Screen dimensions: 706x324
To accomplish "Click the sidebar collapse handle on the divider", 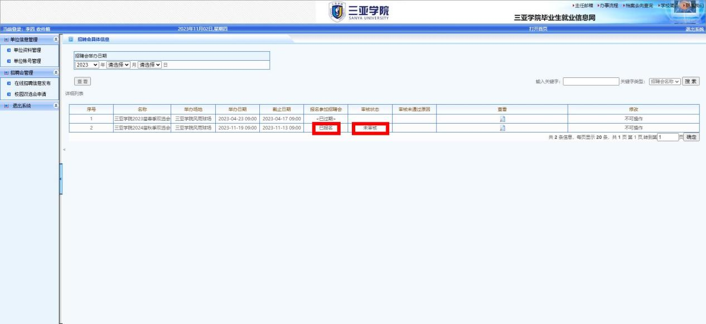I will (x=60, y=179).
